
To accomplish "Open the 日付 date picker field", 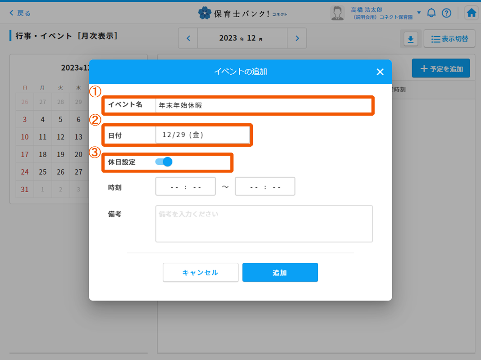I will pyautogui.click(x=202, y=135).
